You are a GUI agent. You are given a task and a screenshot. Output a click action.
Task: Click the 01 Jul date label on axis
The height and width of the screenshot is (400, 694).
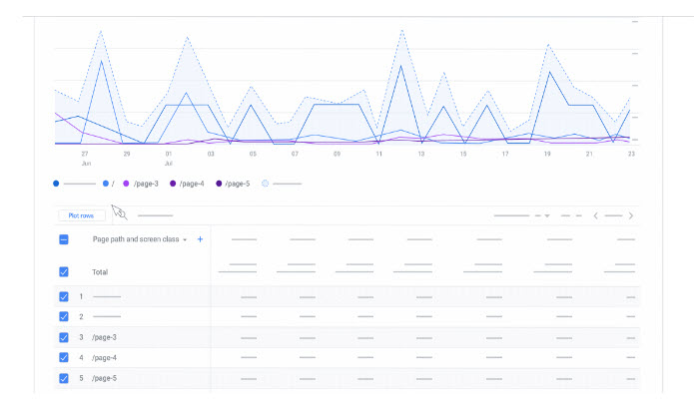[x=169, y=159]
